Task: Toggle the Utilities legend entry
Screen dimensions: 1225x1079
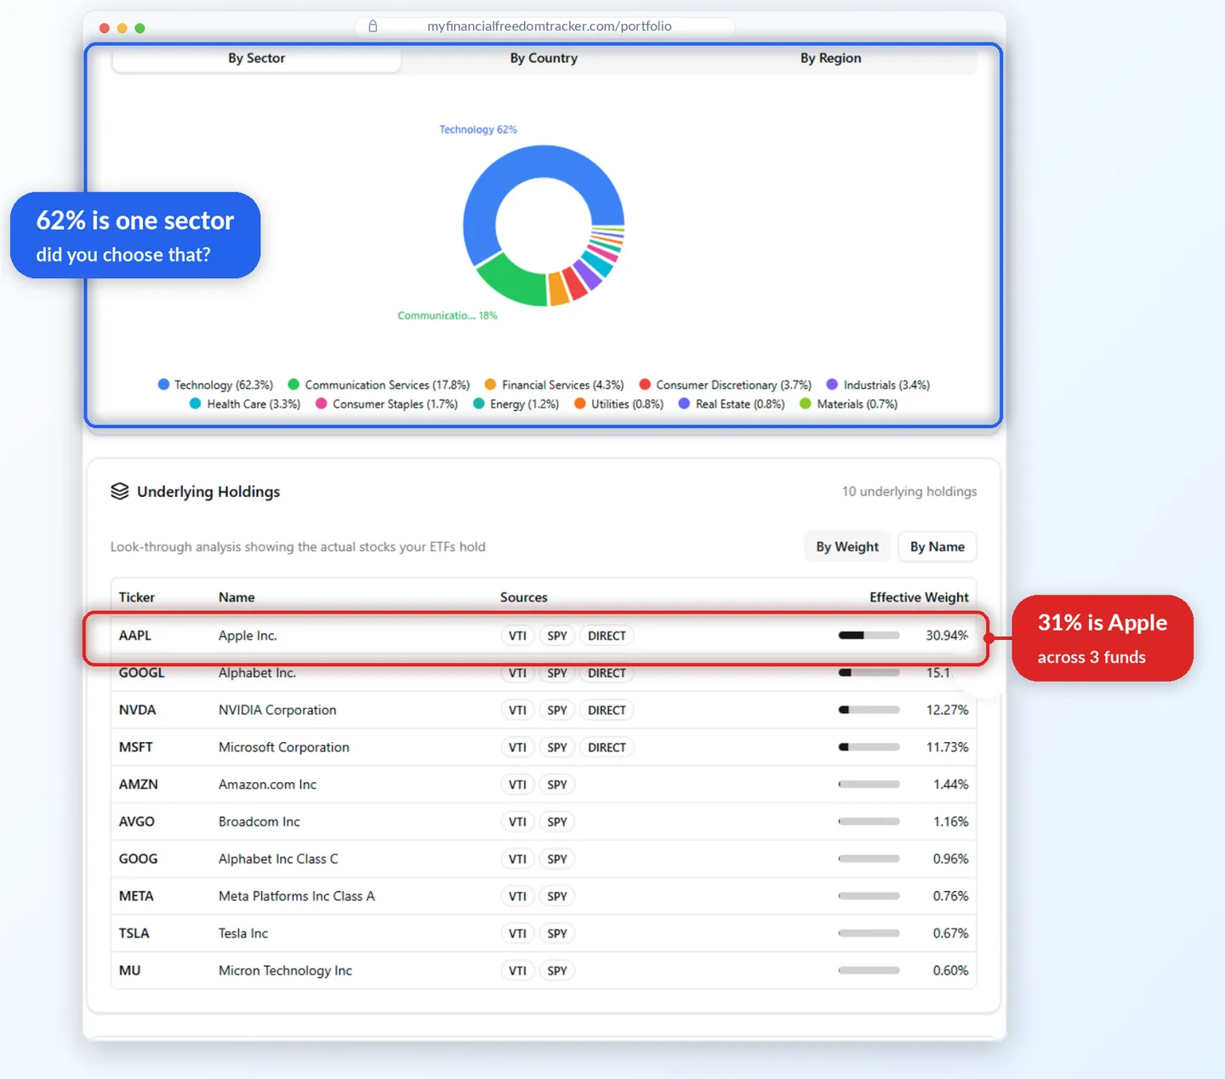Action: click(618, 404)
